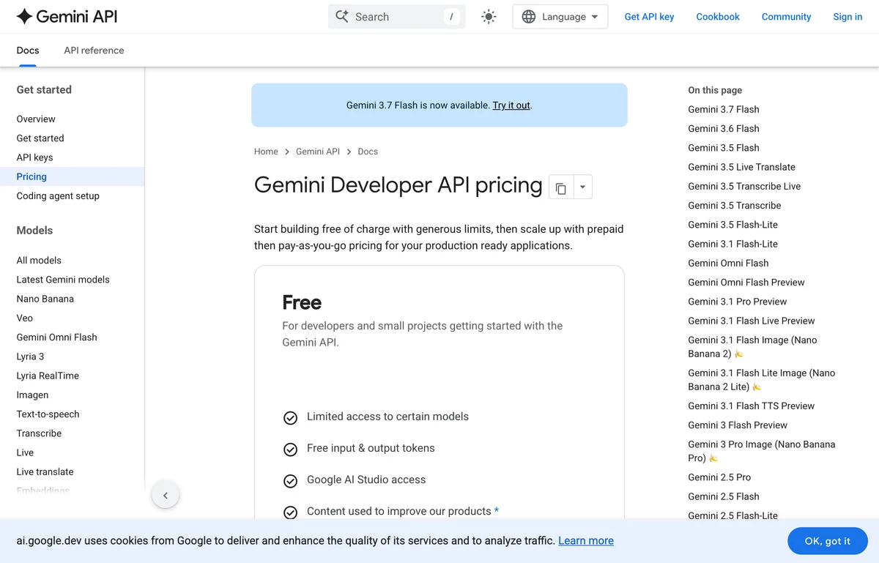Click Home in the breadcrumb

[266, 152]
